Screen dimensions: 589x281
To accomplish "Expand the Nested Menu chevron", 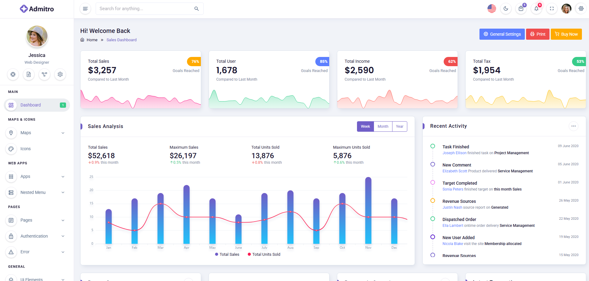I will [x=63, y=193].
